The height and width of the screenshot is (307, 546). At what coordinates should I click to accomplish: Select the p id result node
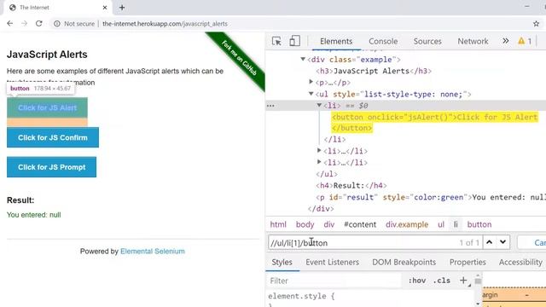coord(430,197)
